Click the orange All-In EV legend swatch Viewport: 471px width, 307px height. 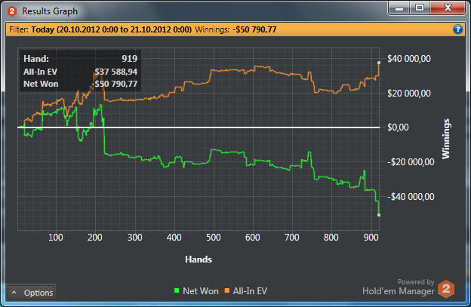point(227,290)
